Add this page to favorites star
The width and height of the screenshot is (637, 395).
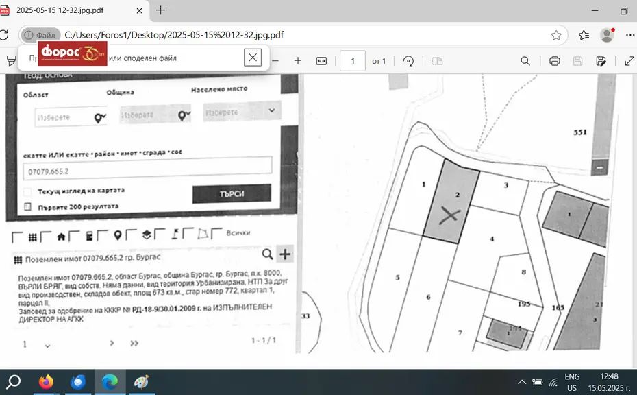pos(556,35)
